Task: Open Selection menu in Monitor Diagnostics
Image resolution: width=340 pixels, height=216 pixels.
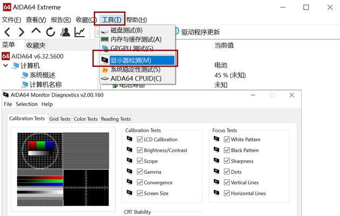Action: click(26, 104)
